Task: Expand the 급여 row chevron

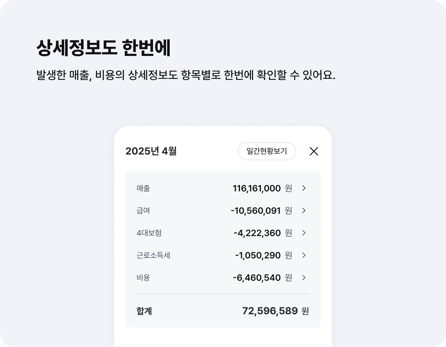Action: [x=304, y=211]
